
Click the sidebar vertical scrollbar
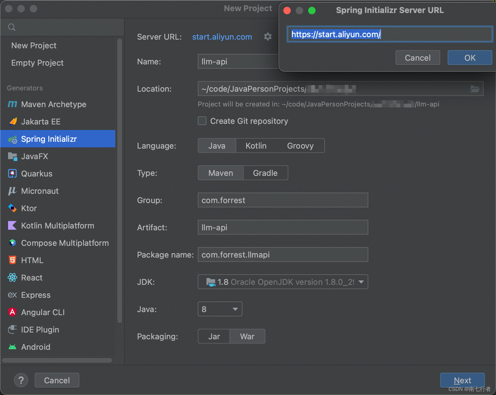click(120, 180)
